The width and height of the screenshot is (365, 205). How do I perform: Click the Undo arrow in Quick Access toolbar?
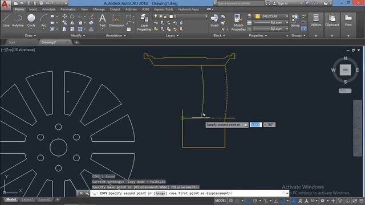pyautogui.click(x=48, y=3)
